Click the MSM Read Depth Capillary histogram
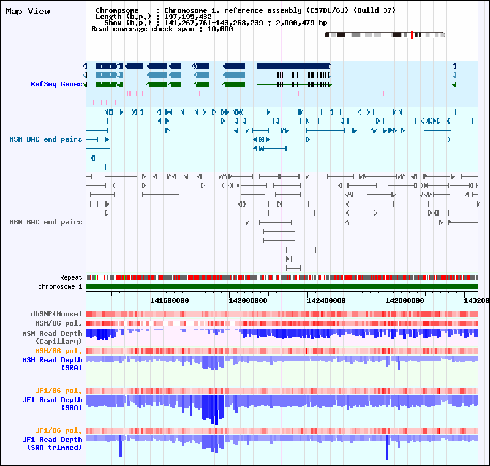Viewport: 490px width, 466px height. (282, 334)
